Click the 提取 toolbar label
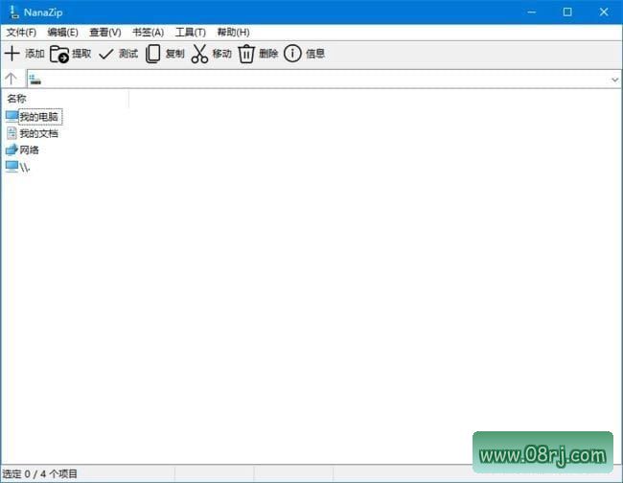623x483 pixels. (x=81, y=54)
